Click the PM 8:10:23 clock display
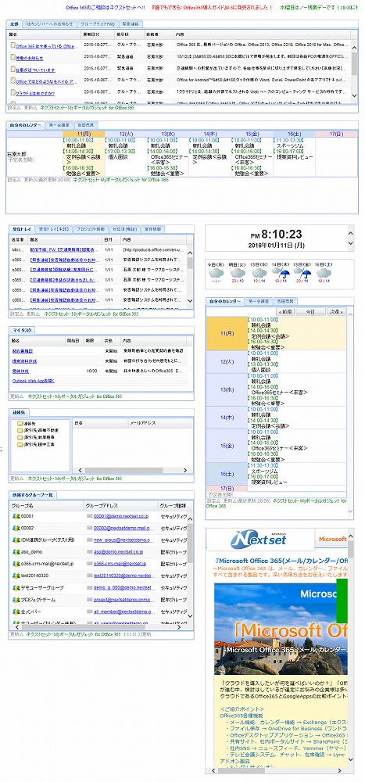Viewport: 365px width, 782px height. tap(276, 234)
